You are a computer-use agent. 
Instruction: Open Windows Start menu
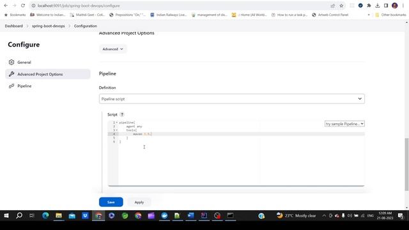click(6, 216)
